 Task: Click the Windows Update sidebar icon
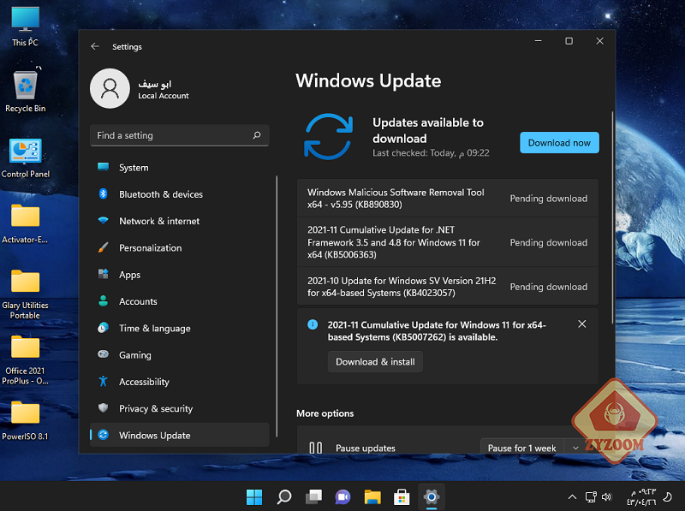[103, 435]
